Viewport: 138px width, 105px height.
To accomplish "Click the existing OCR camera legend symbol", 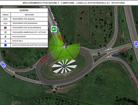I will (5, 19).
